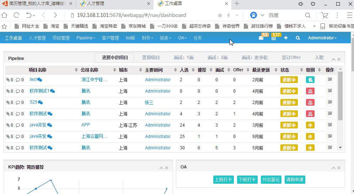
Task: Open the Administrator account dropdown
Action: (x=322, y=38)
